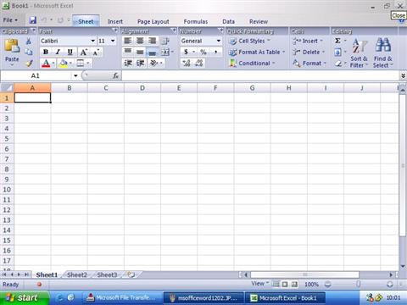Screen dimensions: 407x305
Task: Click the red font color button
Action: tap(46, 64)
